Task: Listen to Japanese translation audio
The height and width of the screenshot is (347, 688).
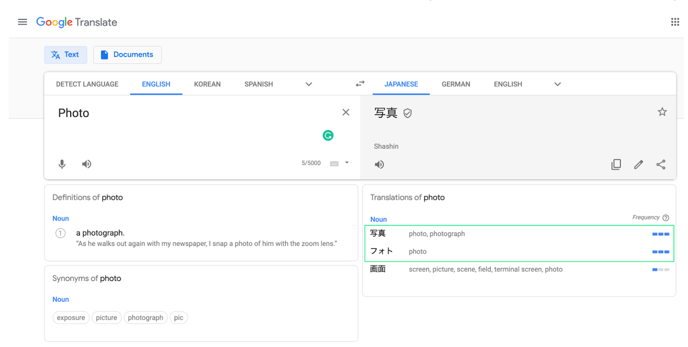Action: click(379, 164)
